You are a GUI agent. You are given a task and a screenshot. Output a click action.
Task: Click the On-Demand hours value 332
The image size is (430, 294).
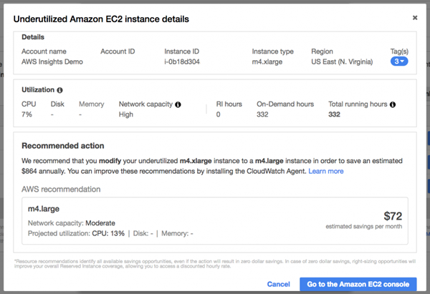pyautogui.click(x=262, y=114)
